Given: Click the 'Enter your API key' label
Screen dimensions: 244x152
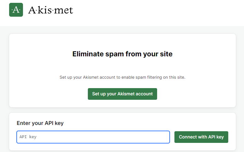Looking at the screenshot, I should click(40, 123).
